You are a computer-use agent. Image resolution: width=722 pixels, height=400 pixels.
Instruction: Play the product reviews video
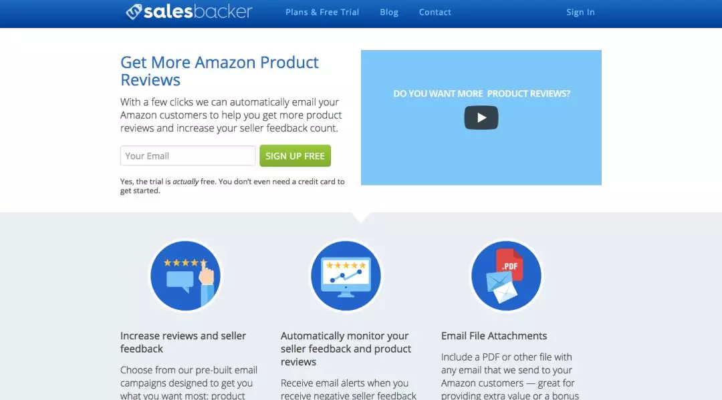coord(481,118)
